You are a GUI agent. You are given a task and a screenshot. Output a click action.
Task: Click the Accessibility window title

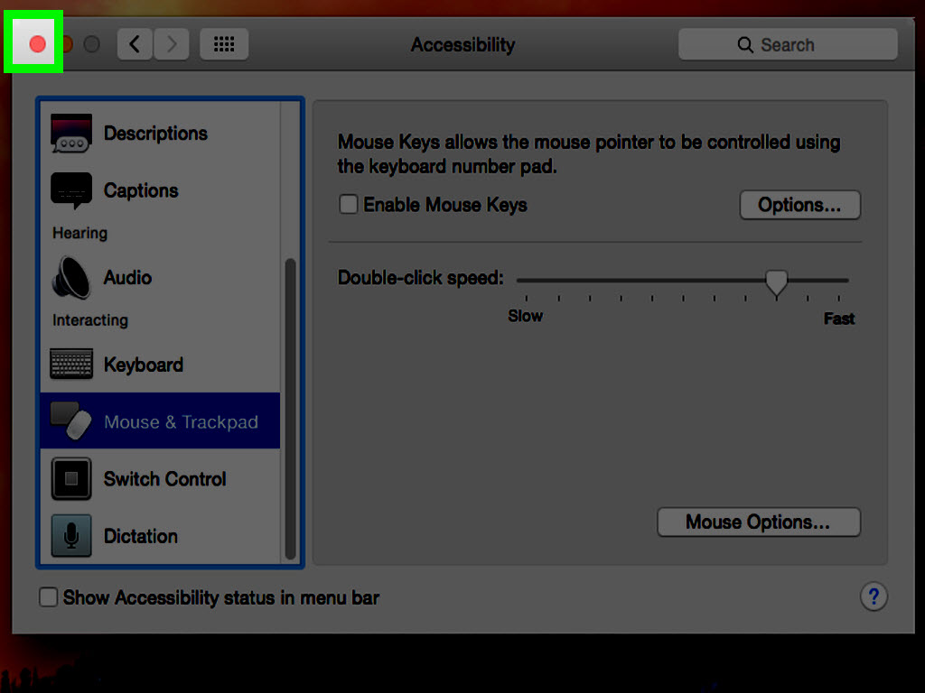(x=463, y=45)
